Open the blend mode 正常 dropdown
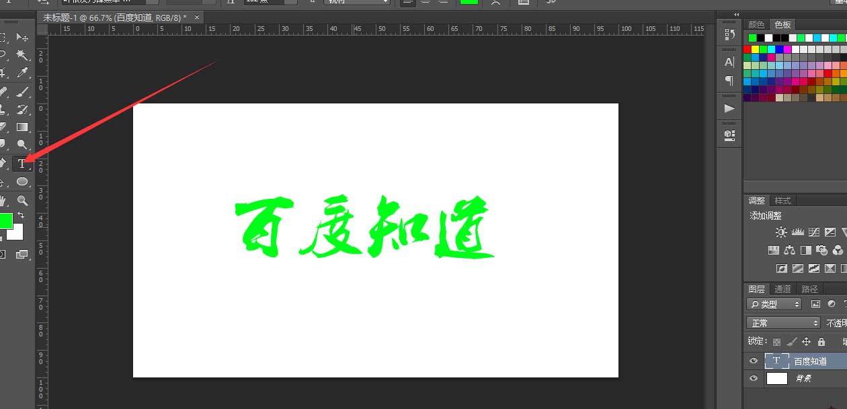The width and height of the screenshot is (847, 409). pos(783,323)
